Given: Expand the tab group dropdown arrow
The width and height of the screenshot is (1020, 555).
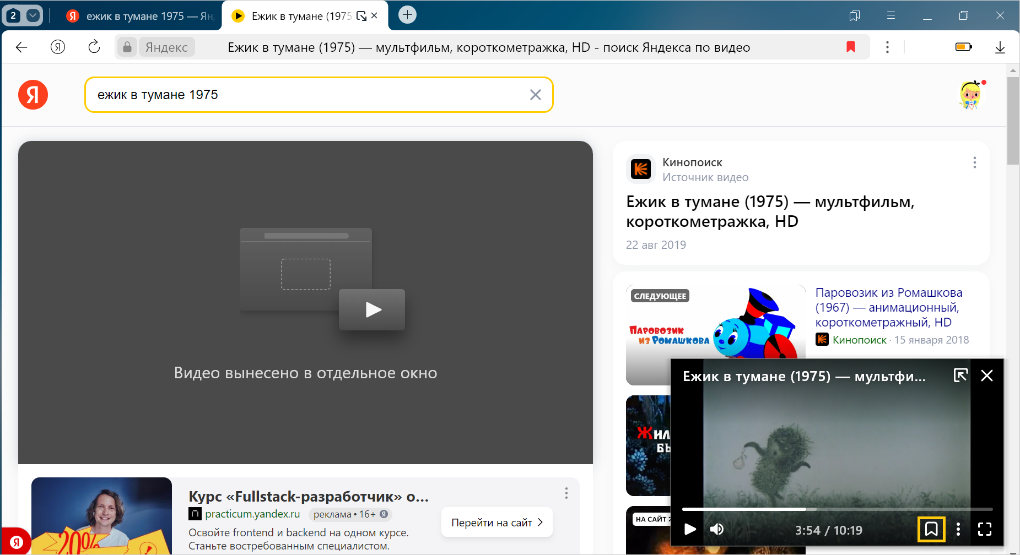Looking at the screenshot, I should tap(33, 15).
